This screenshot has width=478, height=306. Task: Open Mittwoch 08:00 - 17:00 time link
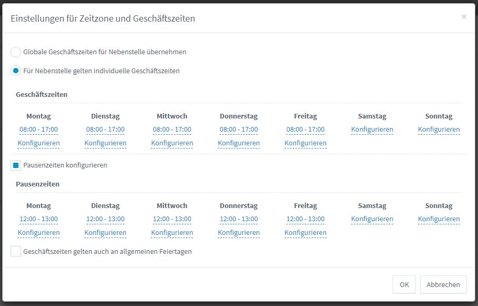pyautogui.click(x=172, y=130)
